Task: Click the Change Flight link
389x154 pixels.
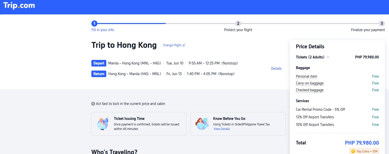Action: pyautogui.click(x=172, y=45)
